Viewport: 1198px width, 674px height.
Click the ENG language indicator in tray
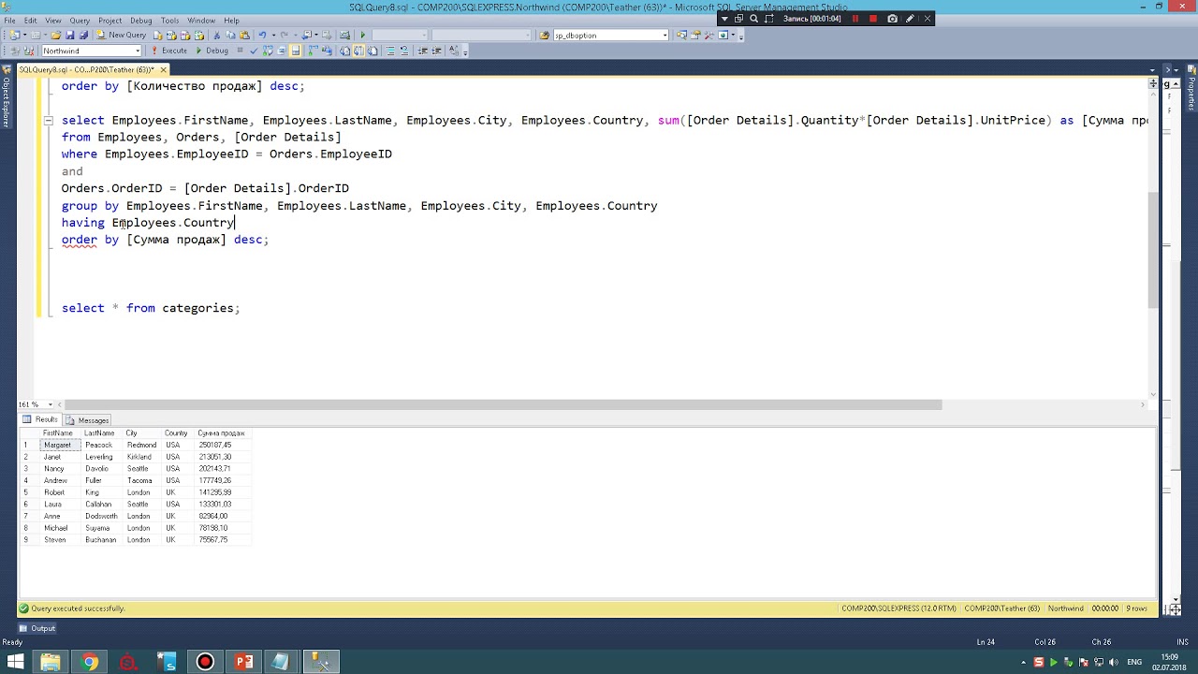tap(1133, 662)
